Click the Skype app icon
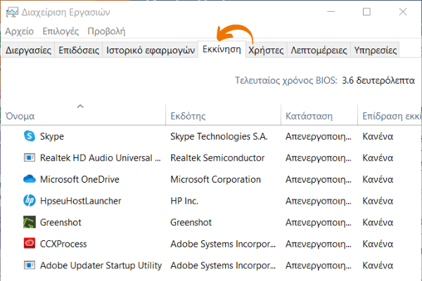The width and height of the screenshot is (422, 281). tap(30, 136)
